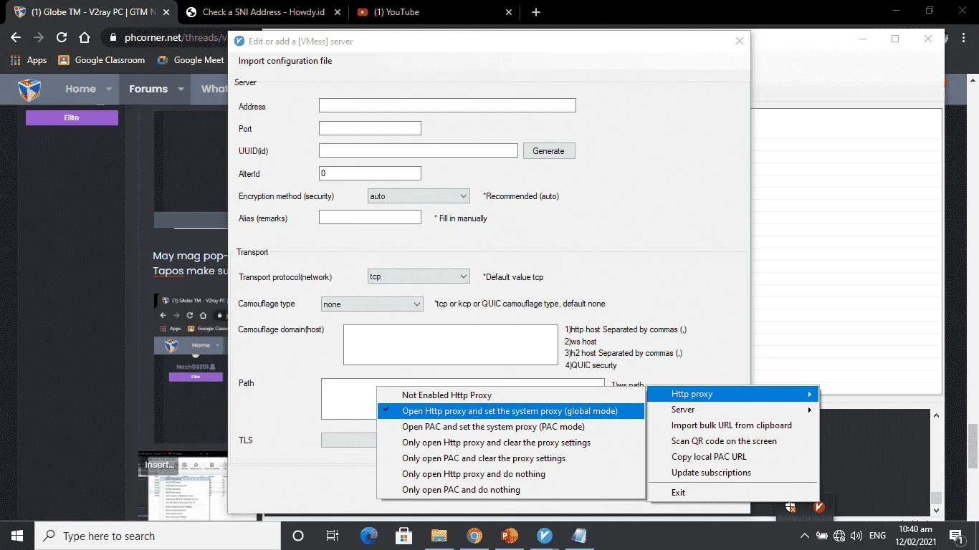The width and height of the screenshot is (979, 550).
Task: Click Update subscriptions
Action: (x=733, y=473)
